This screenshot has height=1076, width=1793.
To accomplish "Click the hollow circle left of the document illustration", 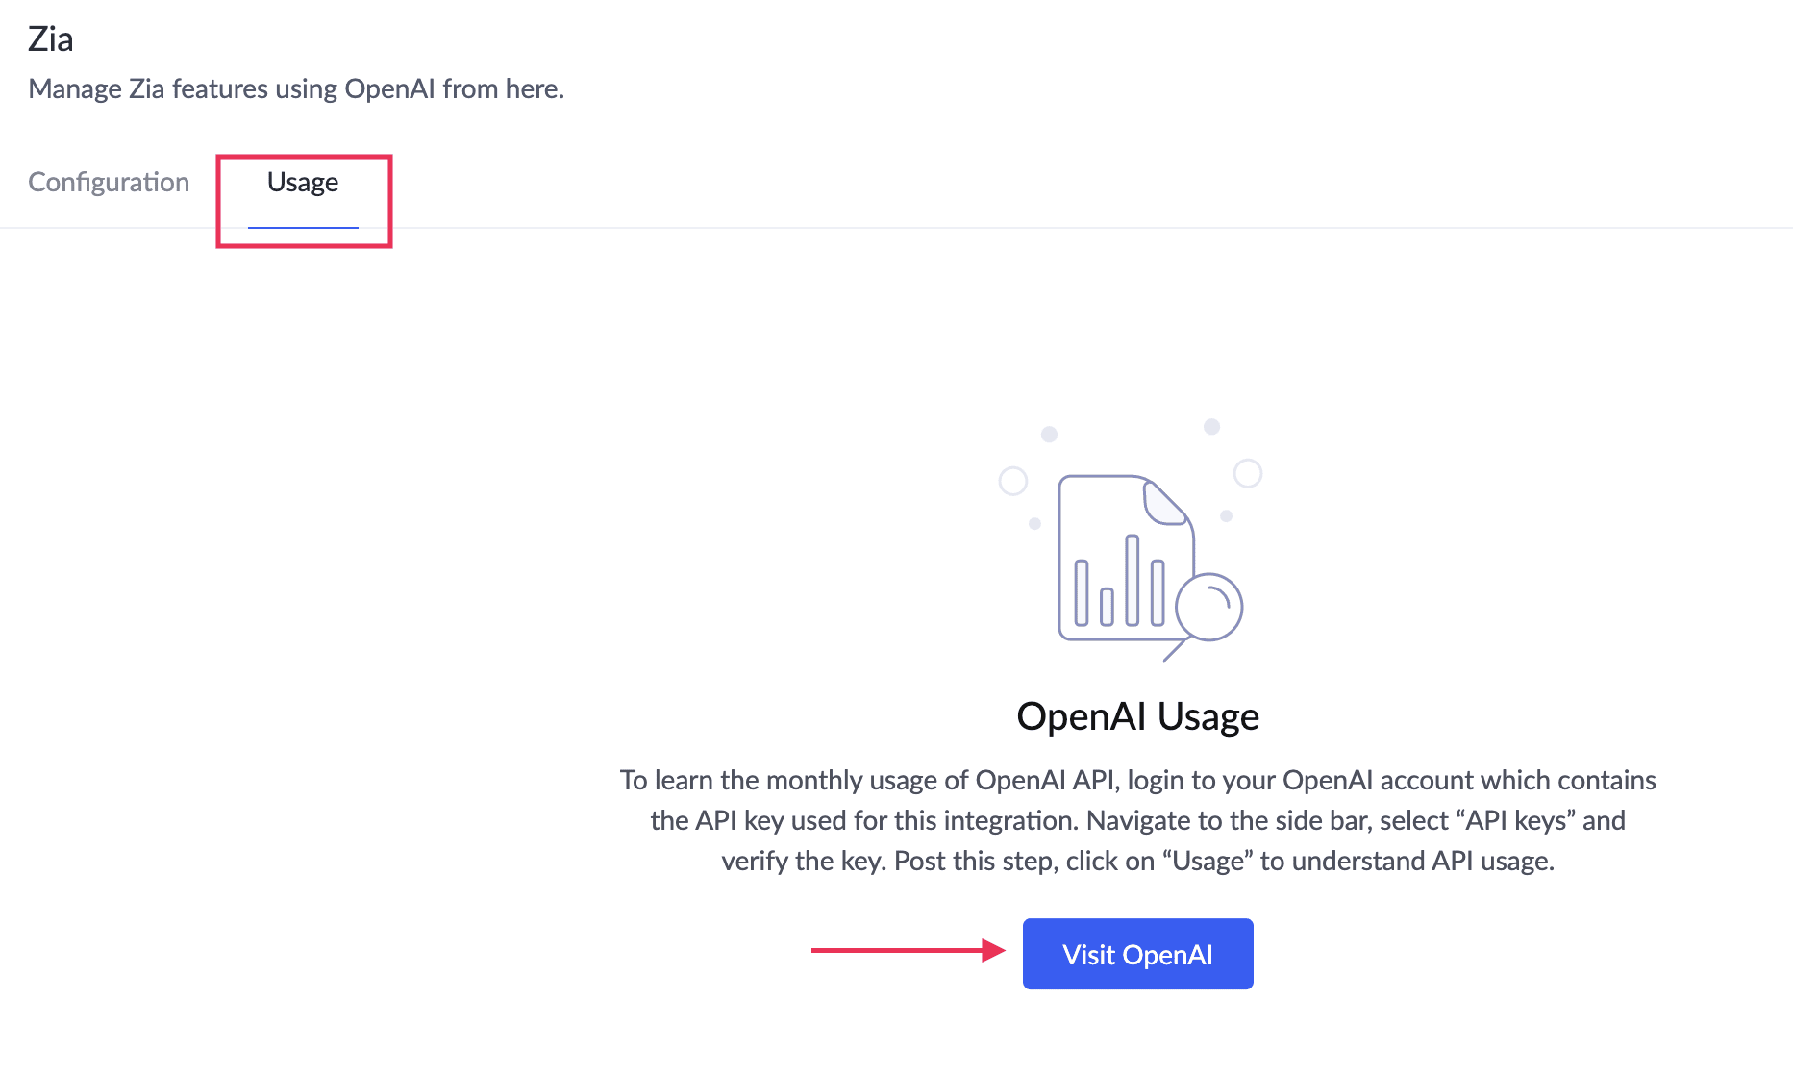I will coord(1013,481).
